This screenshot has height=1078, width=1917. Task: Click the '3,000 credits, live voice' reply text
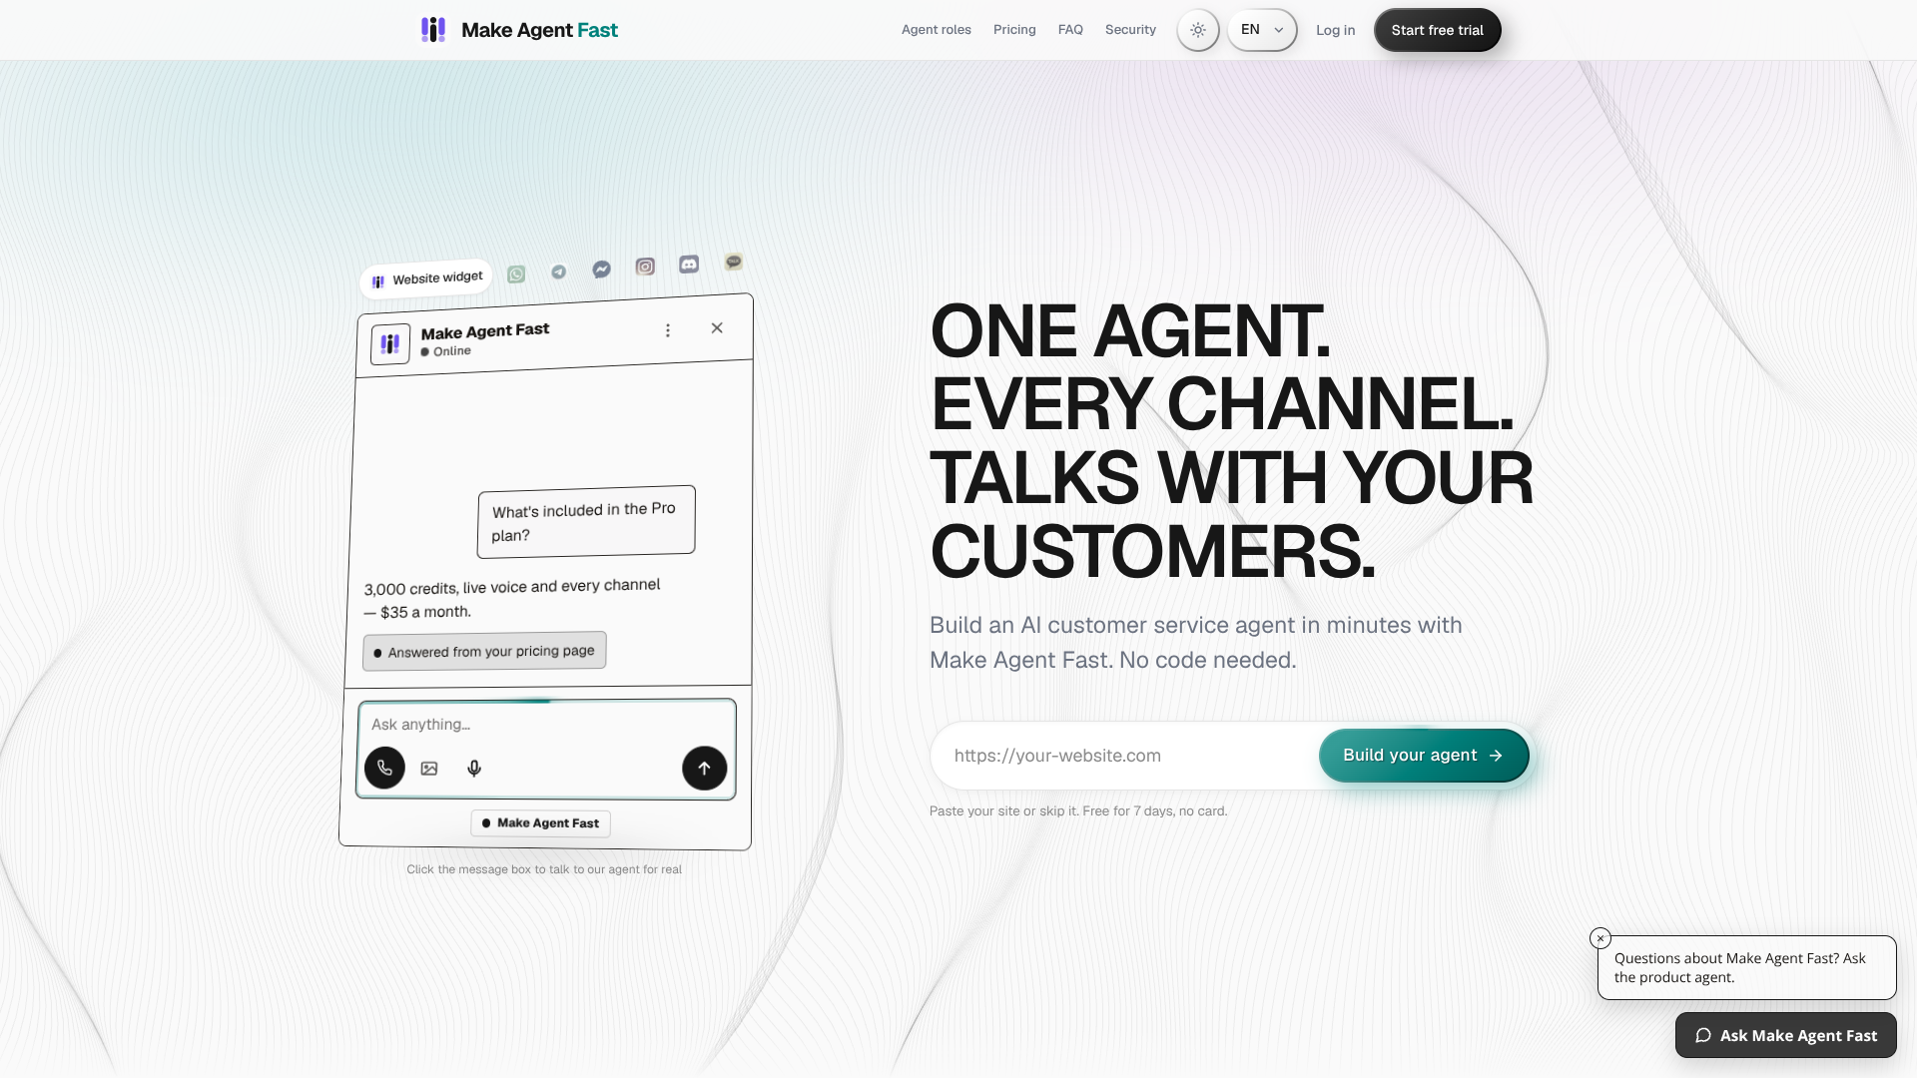tap(512, 598)
